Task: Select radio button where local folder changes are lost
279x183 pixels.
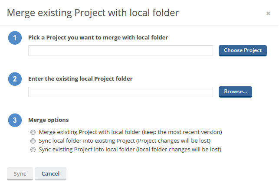Action: click(x=33, y=150)
